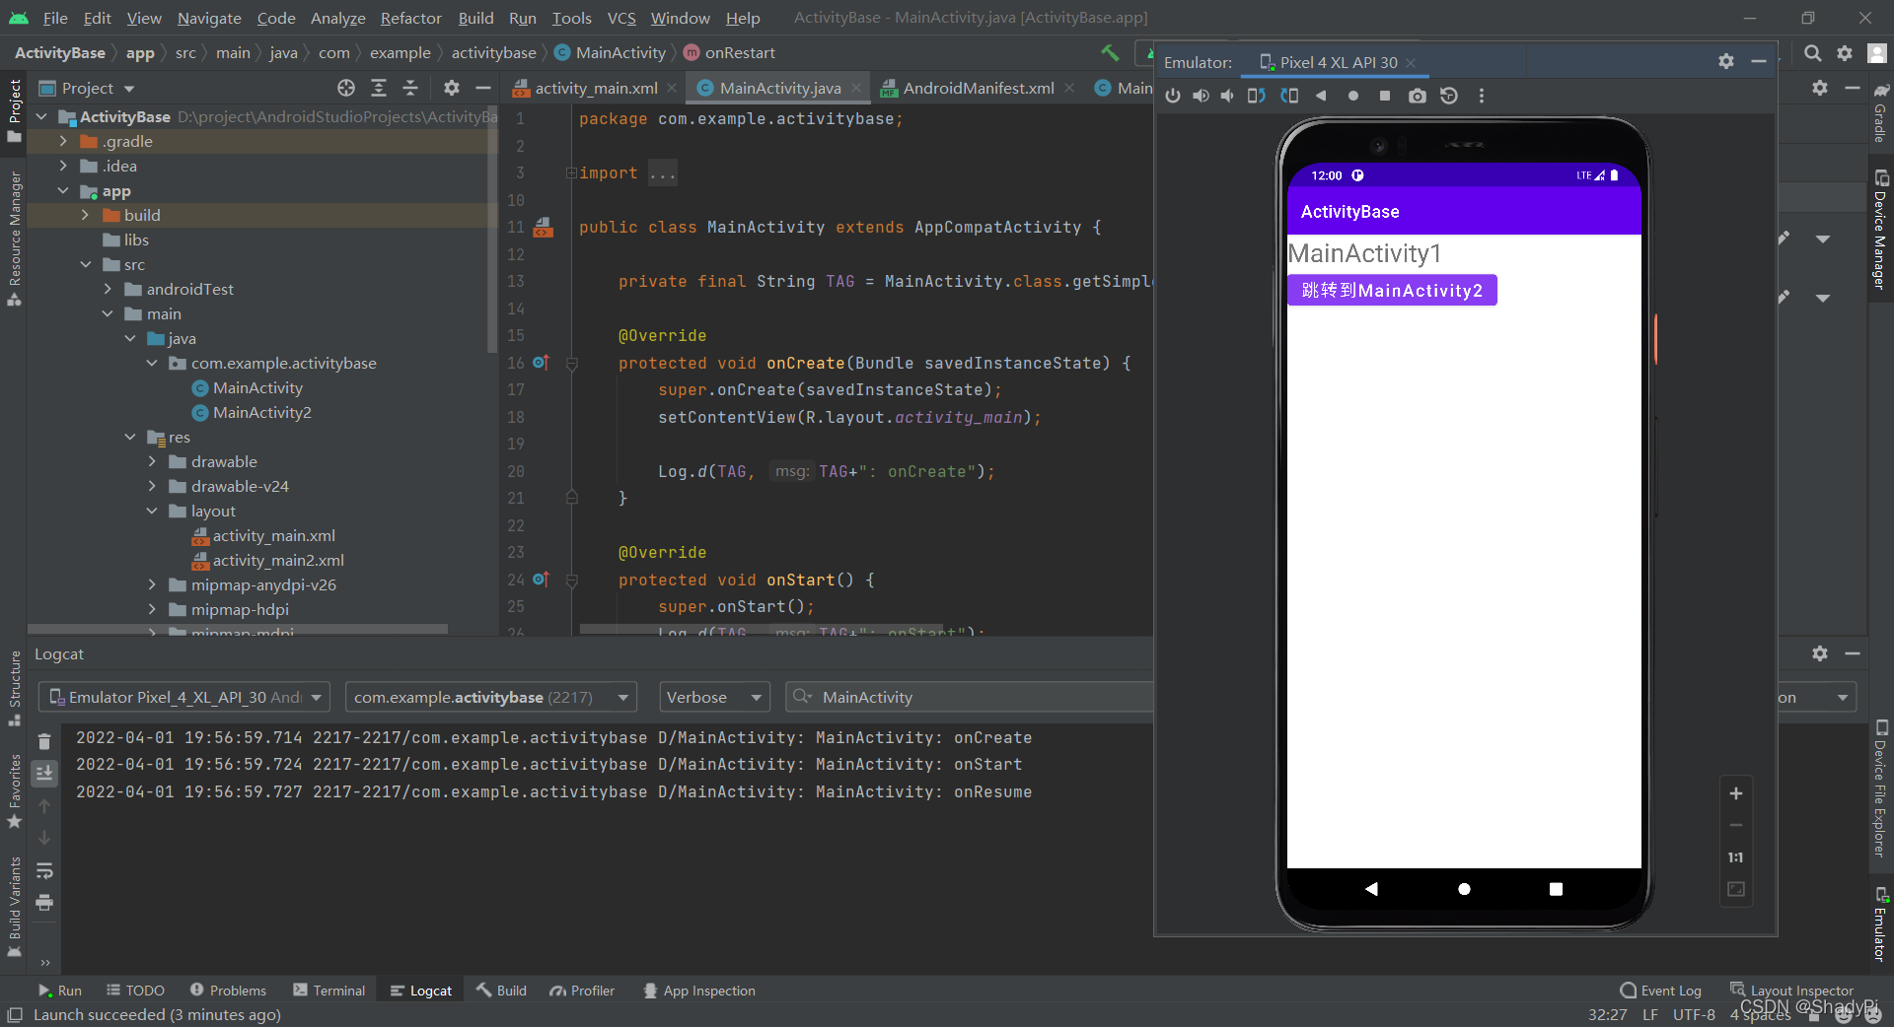Click emulator volume down icon
This screenshot has width=1894, height=1027.
(x=1227, y=96)
